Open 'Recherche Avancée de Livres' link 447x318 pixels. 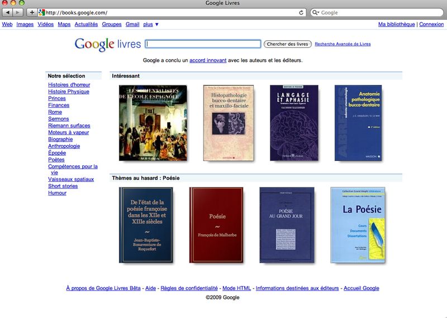coord(343,44)
